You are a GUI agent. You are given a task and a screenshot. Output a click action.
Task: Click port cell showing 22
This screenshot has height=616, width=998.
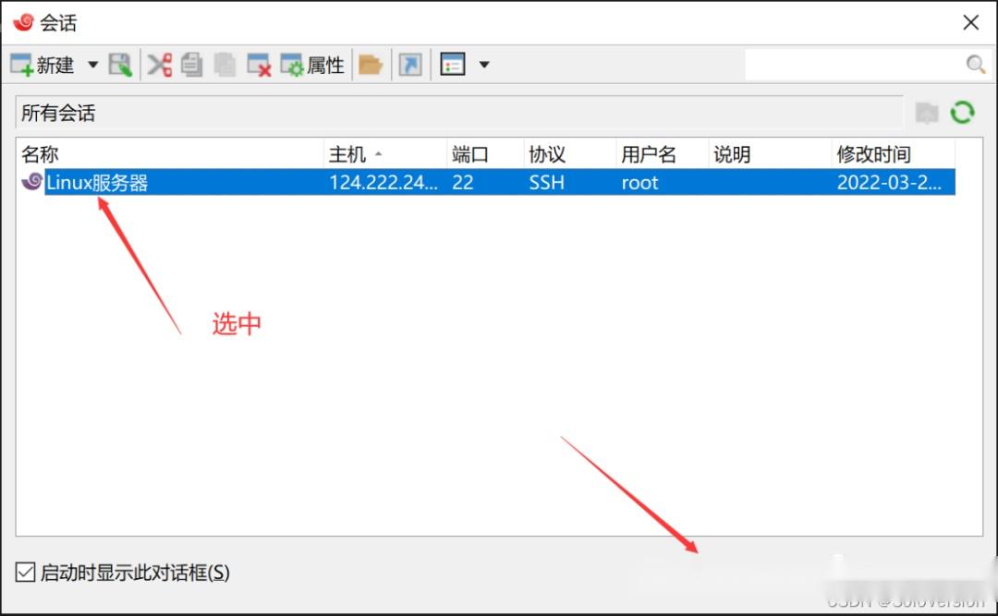point(463,183)
